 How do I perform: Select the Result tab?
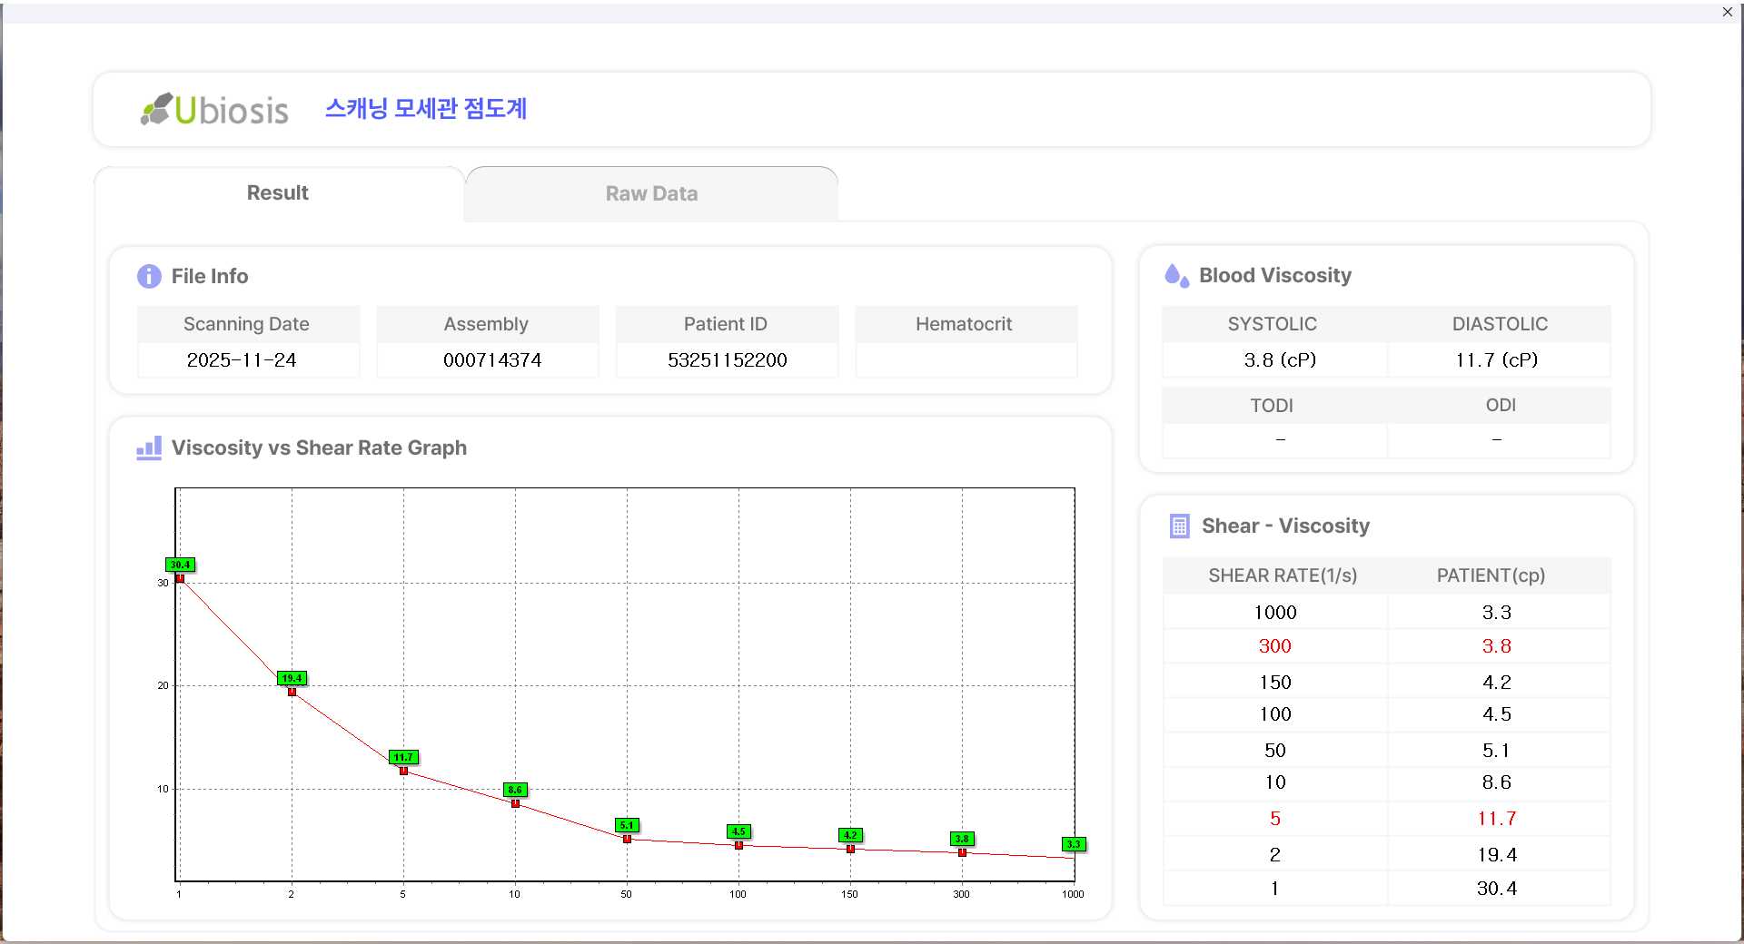click(x=278, y=193)
